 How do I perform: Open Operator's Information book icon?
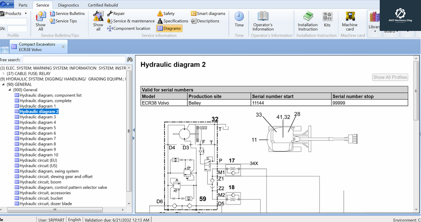coord(263,17)
